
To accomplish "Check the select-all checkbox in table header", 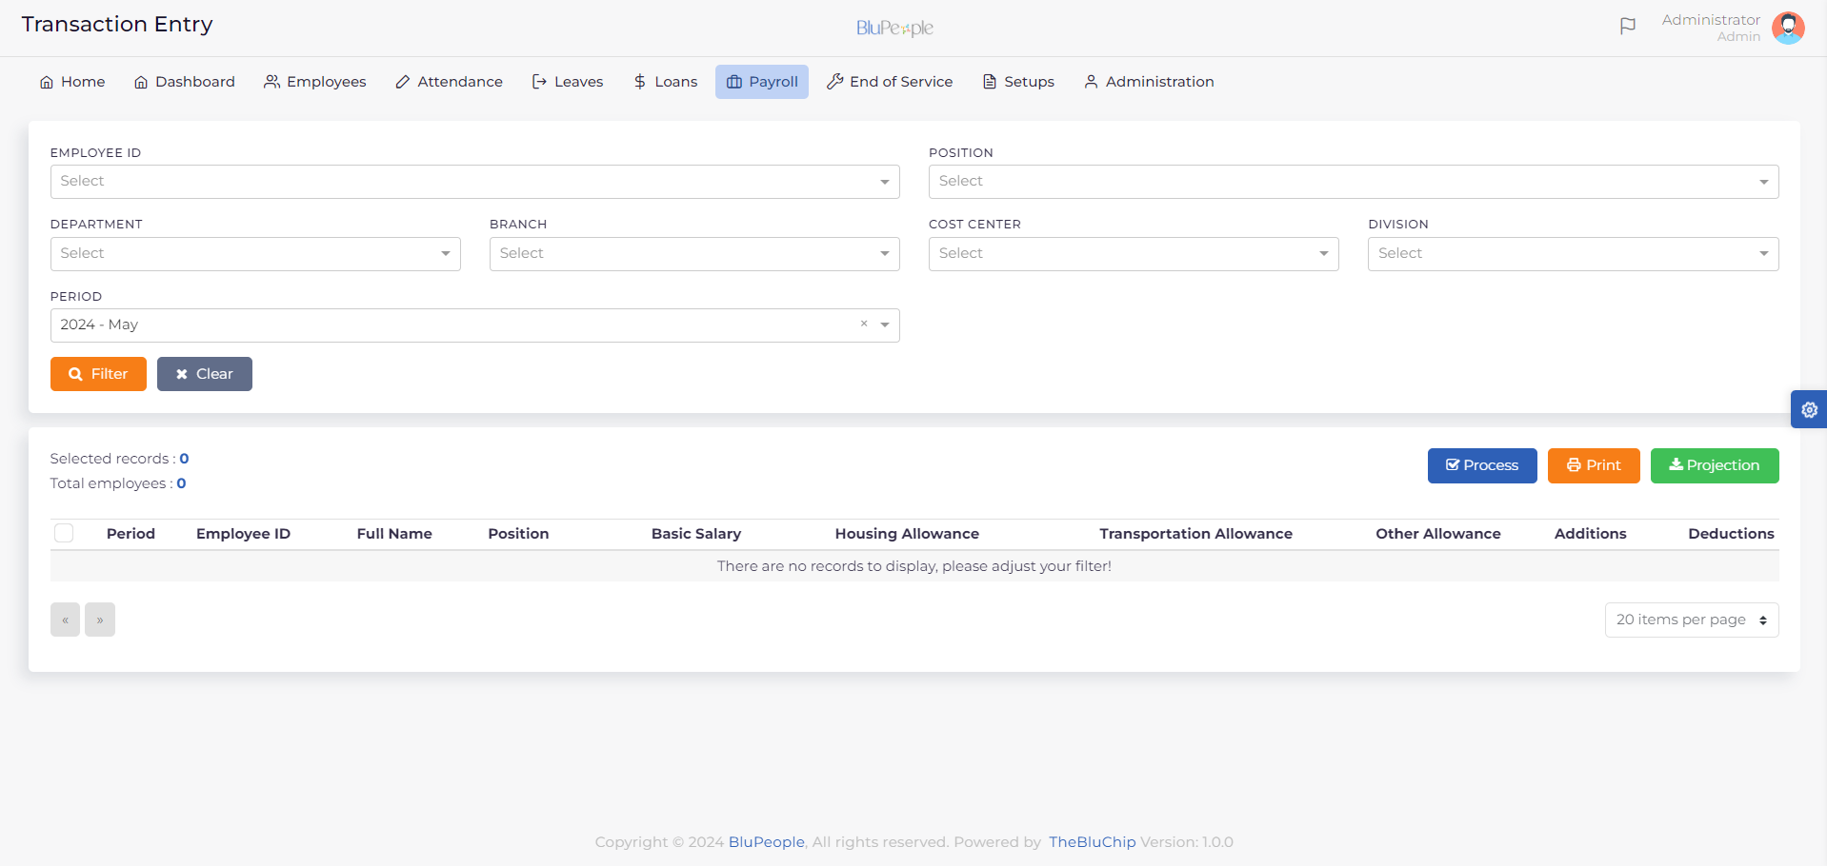I will click(64, 533).
